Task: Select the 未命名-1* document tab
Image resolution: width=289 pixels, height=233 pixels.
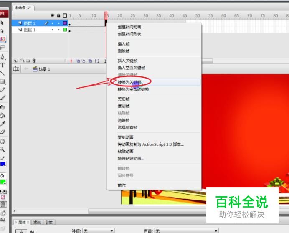Action: (23, 8)
